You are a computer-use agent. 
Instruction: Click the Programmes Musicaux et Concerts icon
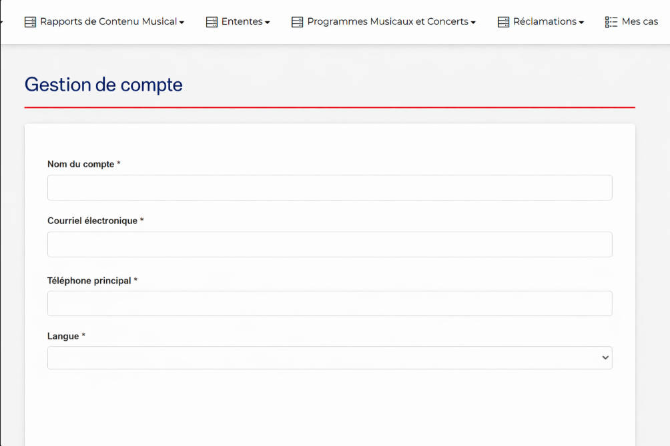[x=297, y=22]
